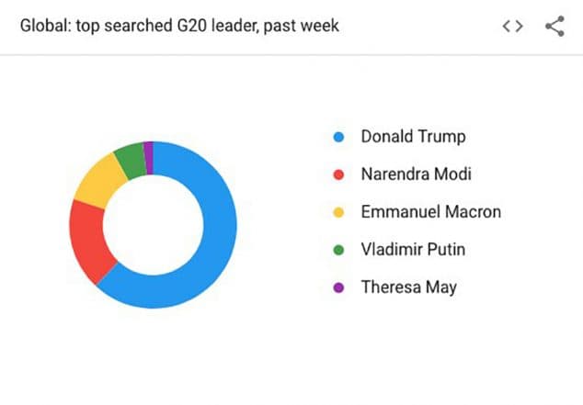Image resolution: width=583 pixels, height=405 pixels.
Task: Click the Emmanuel Macron legend label
Action: tap(431, 212)
